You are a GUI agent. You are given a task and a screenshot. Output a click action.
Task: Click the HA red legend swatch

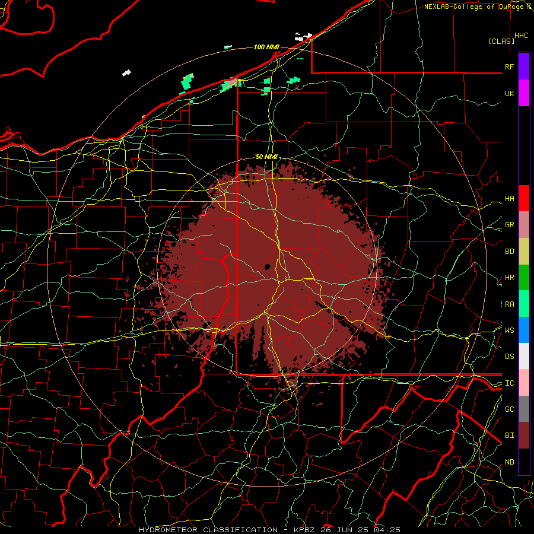coord(524,198)
